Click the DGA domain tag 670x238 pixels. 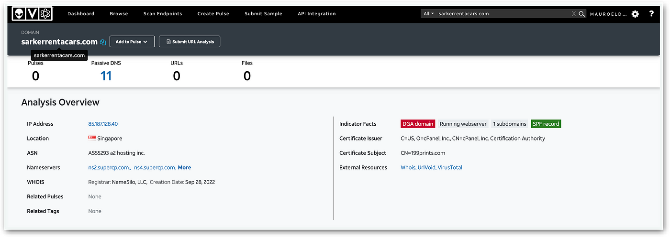418,124
